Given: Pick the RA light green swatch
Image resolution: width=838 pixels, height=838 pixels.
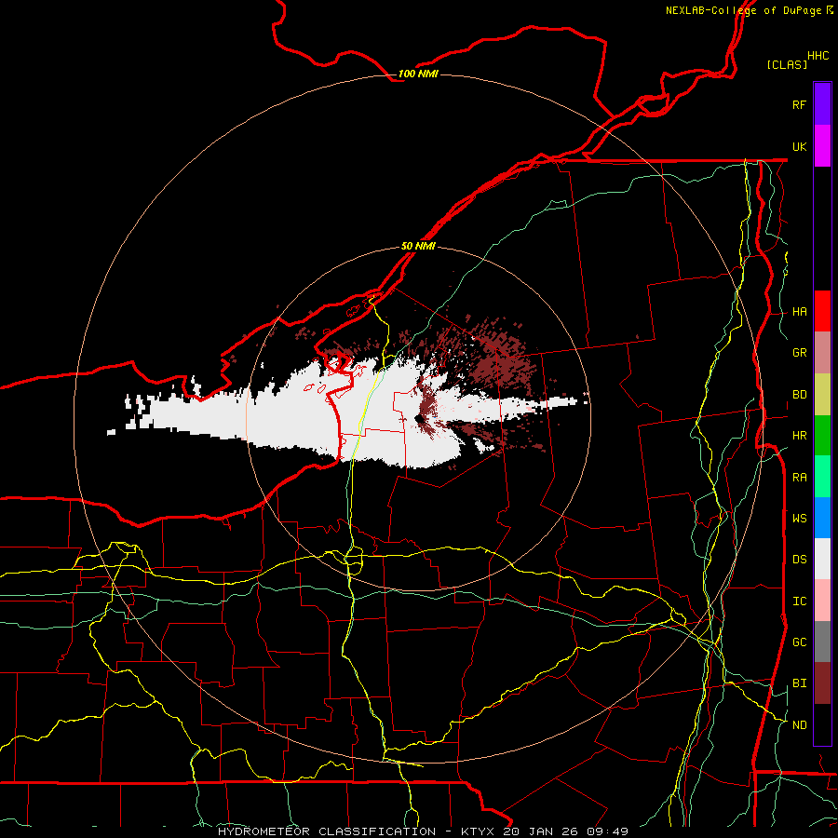Looking at the screenshot, I should tap(822, 477).
